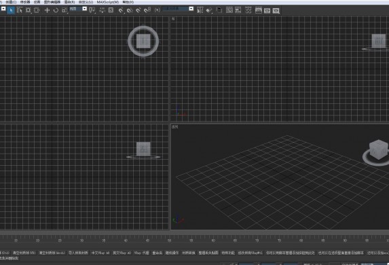
Task: Activate the Select and Manipulate tool
Action: pyautogui.click(x=102, y=10)
